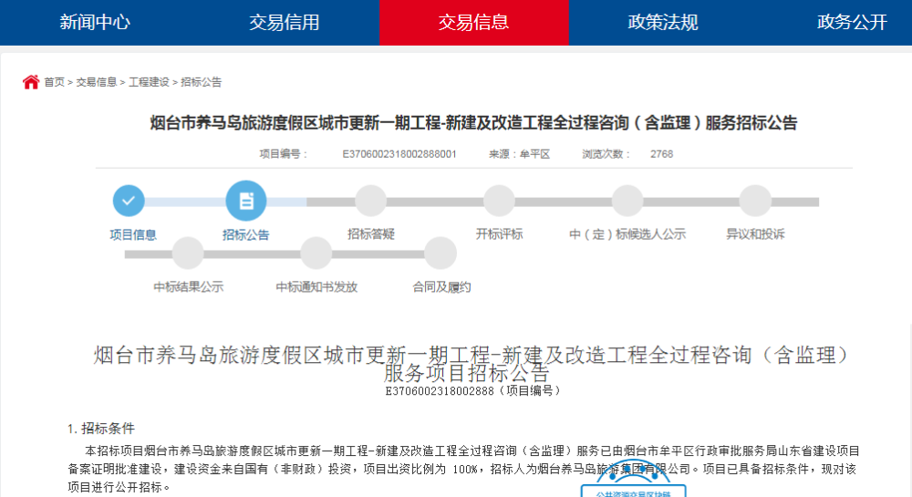
Task: Click the 招标答疑 step circle
Action: pos(371,201)
